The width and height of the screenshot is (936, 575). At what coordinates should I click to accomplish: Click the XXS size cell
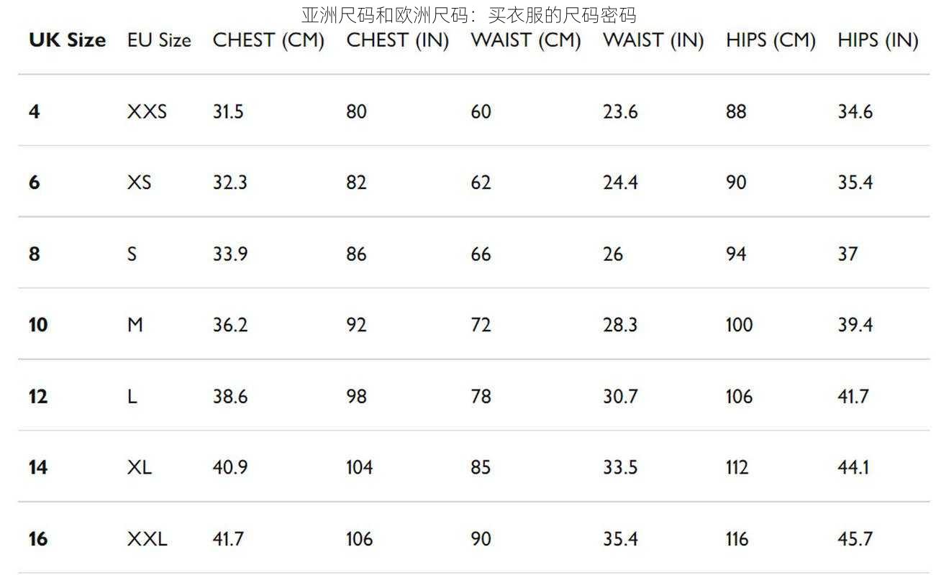tap(147, 111)
